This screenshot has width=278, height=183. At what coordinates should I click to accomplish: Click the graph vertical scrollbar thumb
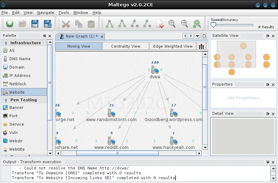click(x=205, y=87)
